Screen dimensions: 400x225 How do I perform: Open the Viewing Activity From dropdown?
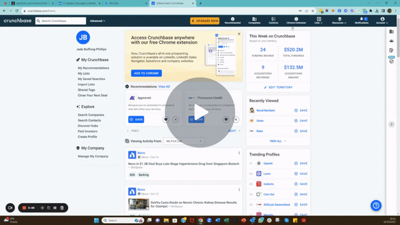pos(184,141)
